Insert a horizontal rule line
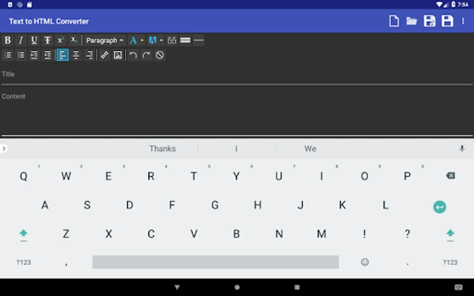Screen dimensions: 474x296 click(x=198, y=40)
